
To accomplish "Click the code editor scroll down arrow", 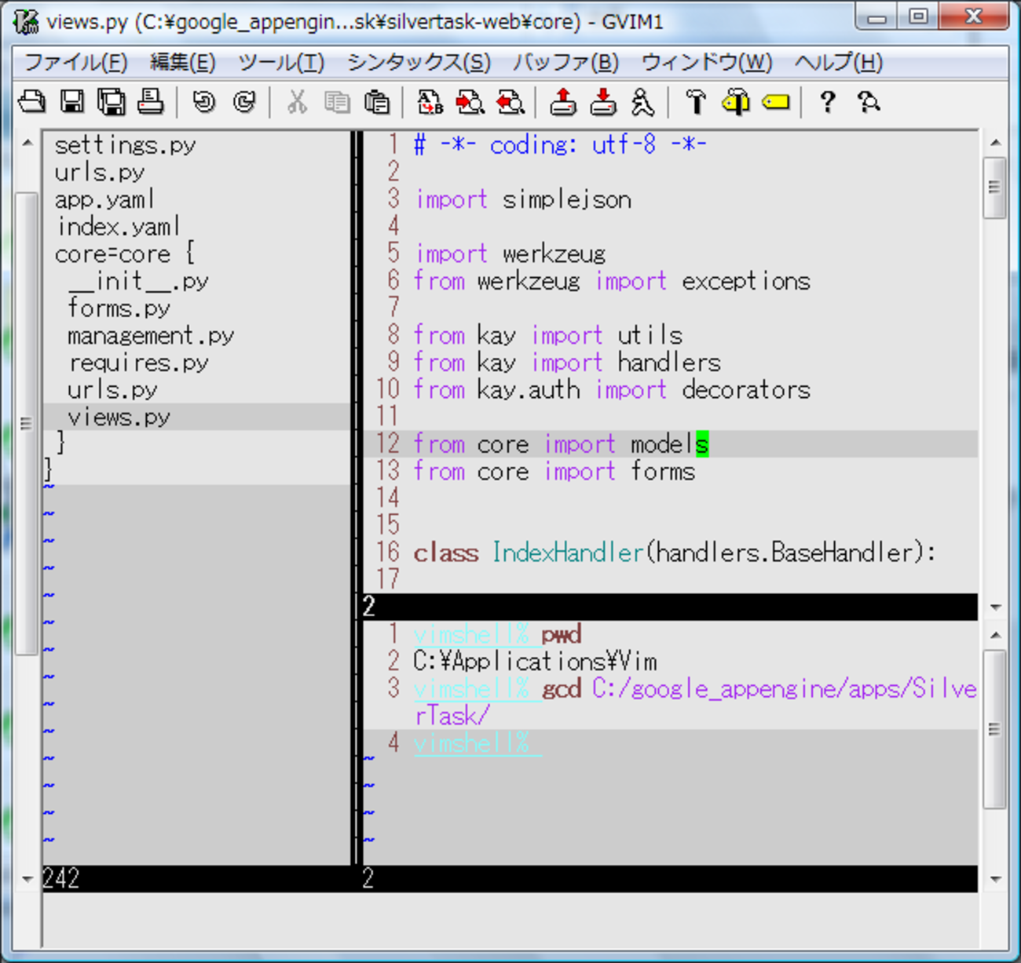I will tap(996, 607).
